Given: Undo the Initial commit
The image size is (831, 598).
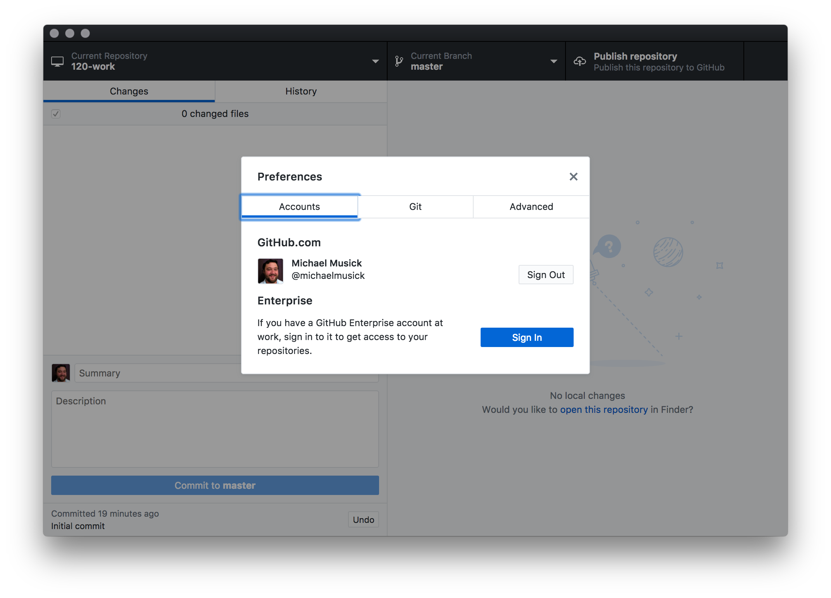Looking at the screenshot, I should coord(363,520).
